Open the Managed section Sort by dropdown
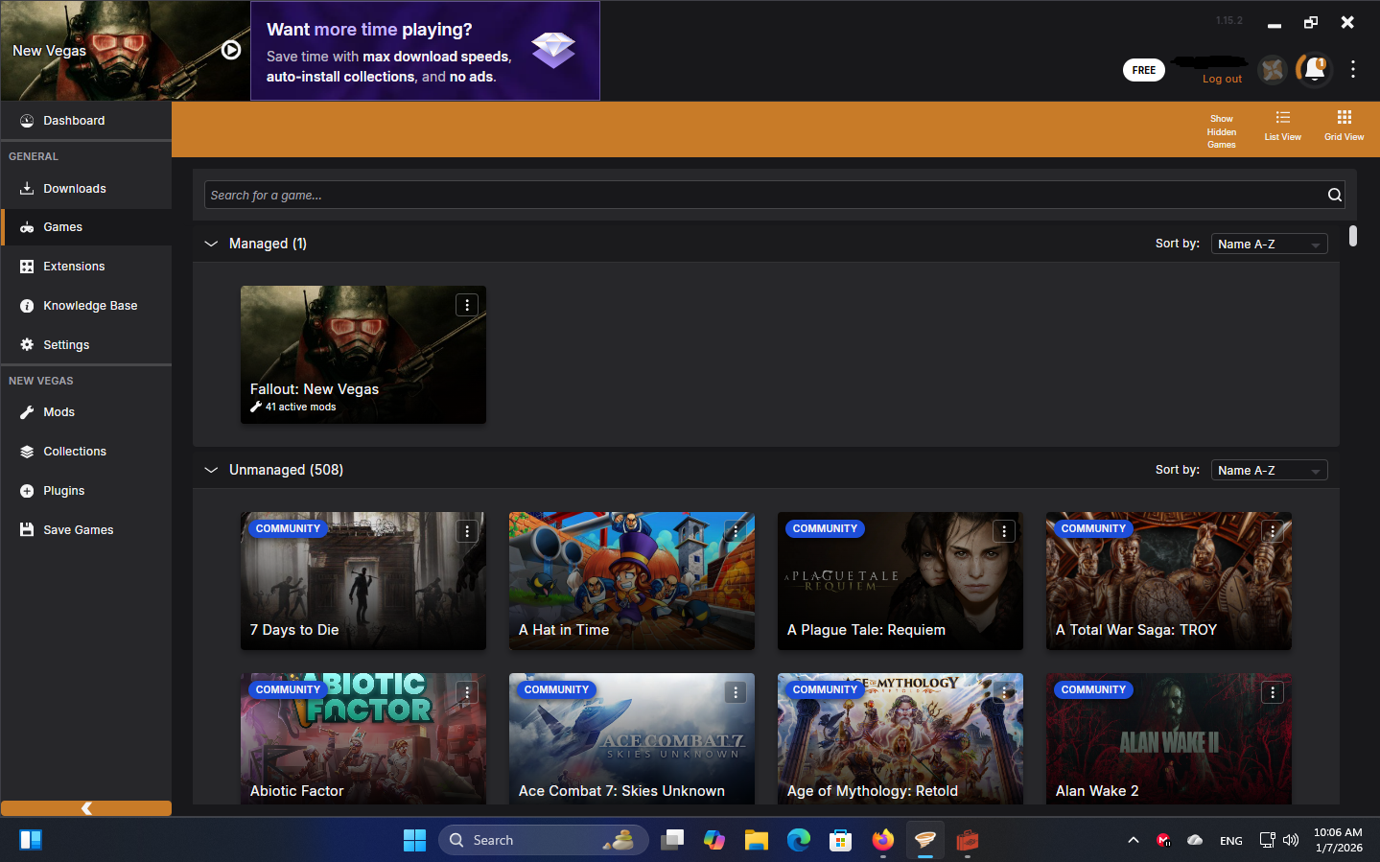 [1269, 245]
